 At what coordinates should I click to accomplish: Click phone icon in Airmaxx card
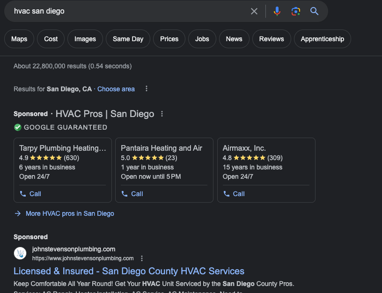pos(227,194)
